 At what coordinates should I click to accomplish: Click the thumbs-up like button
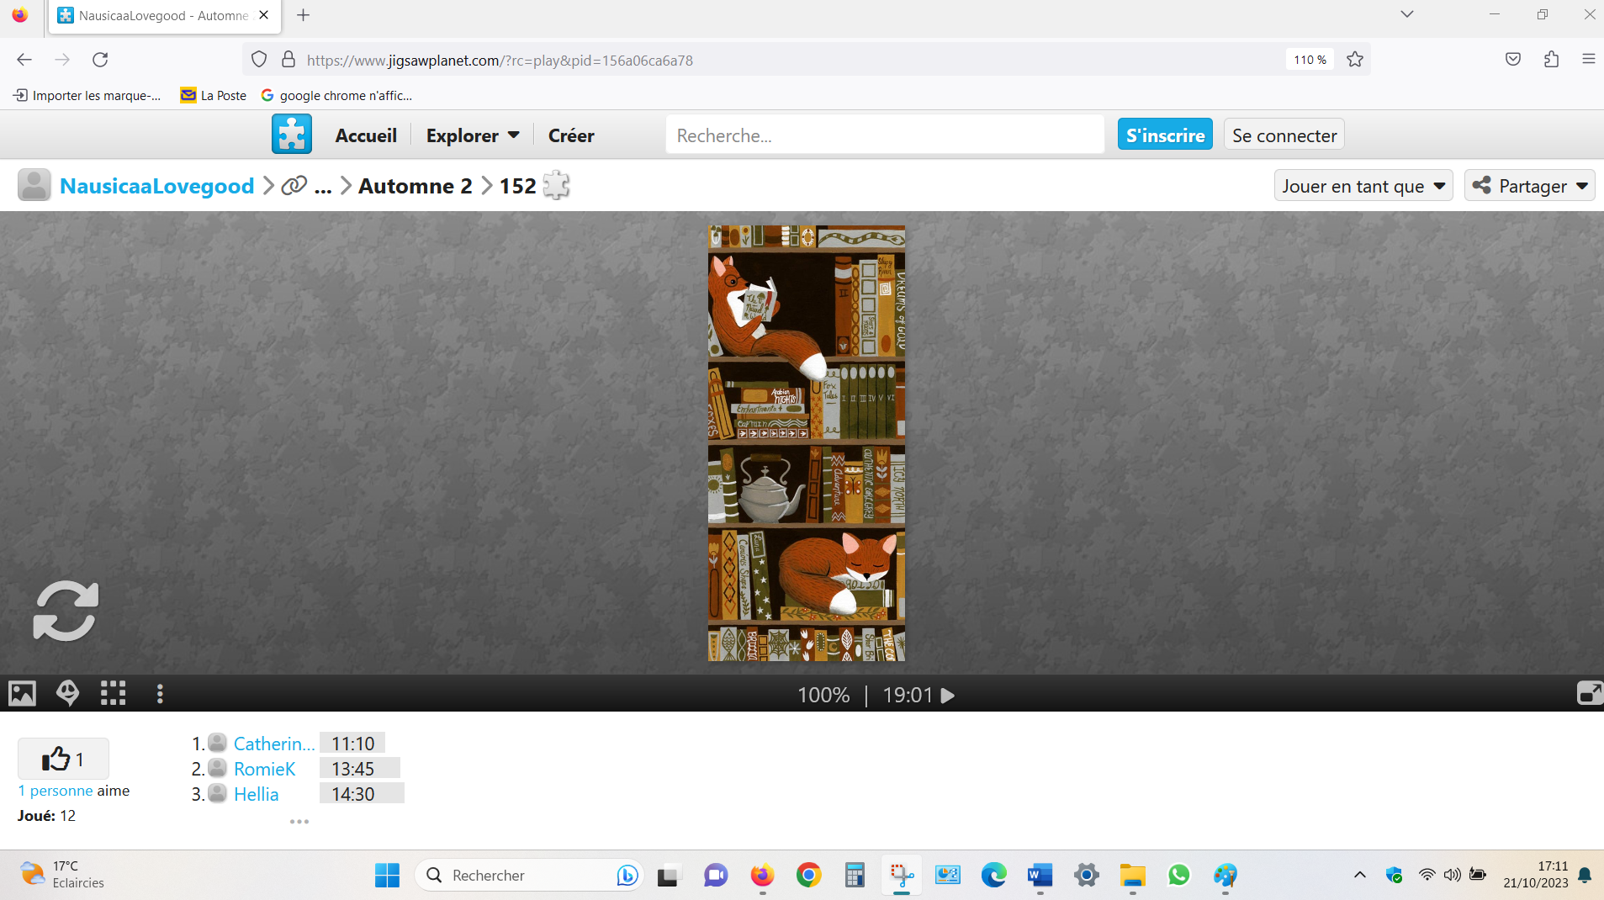pos(63,759)
